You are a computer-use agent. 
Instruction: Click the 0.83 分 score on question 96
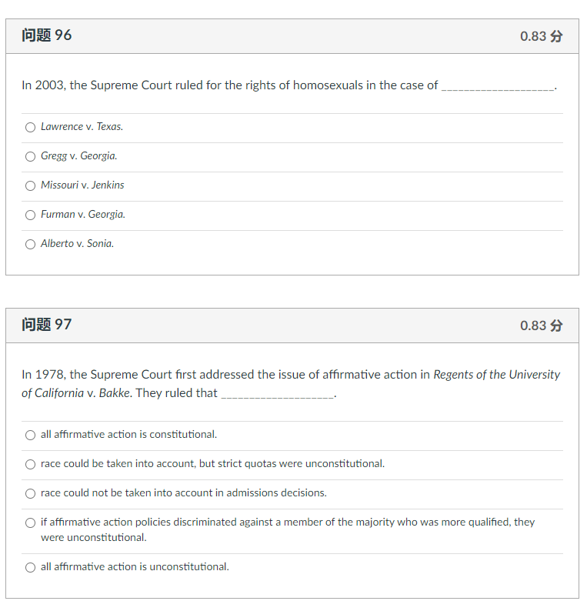[541, 36]
